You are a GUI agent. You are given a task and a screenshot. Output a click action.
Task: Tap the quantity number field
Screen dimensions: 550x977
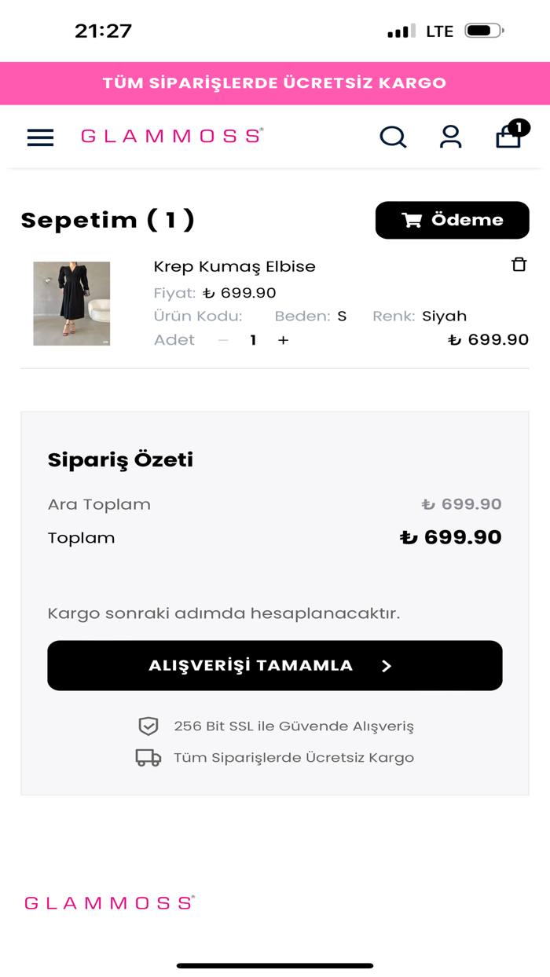(253, 340)
